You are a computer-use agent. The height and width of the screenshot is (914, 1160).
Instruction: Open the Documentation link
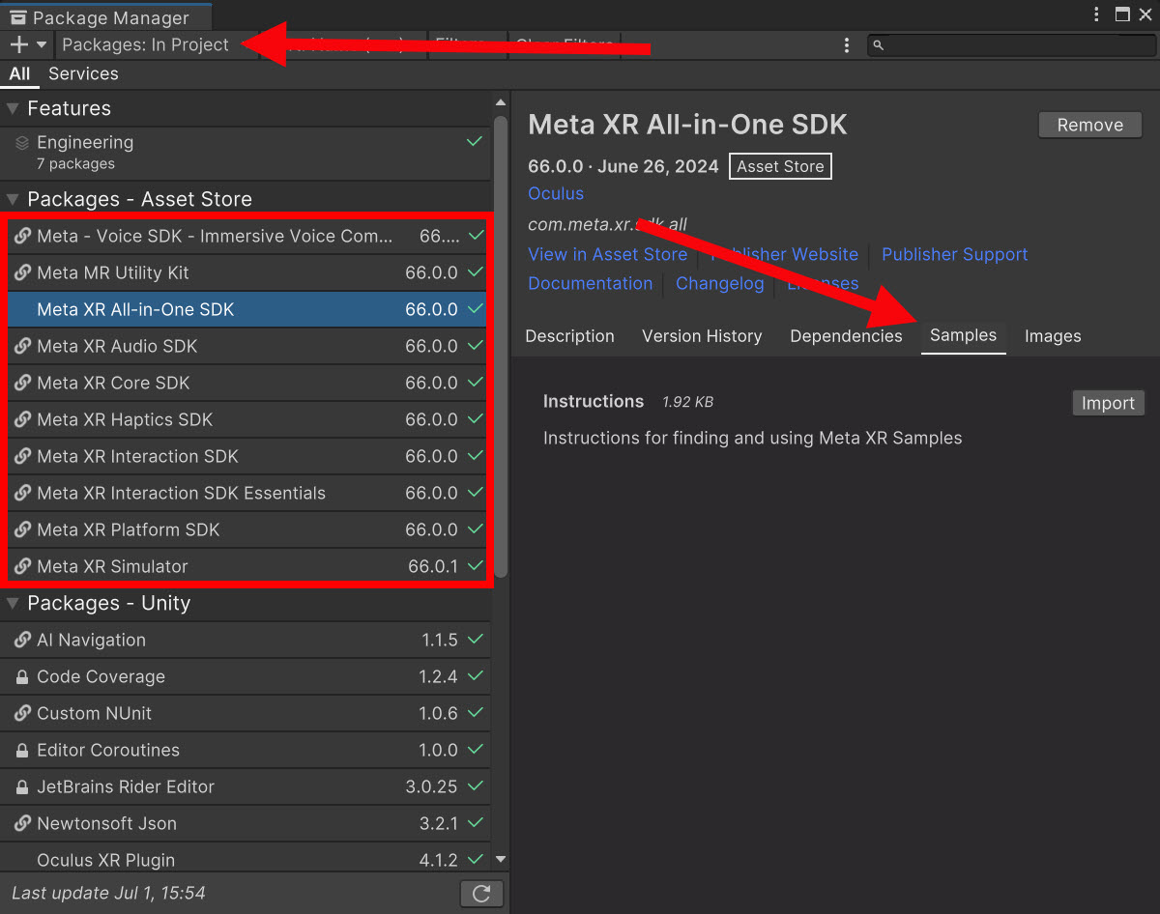click(590, 283)
